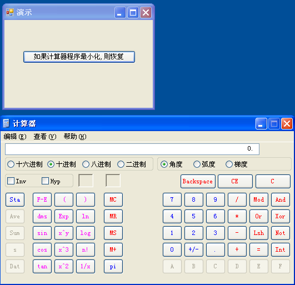
Task: Click the Not bitwise button
Action: (x=281, y=233)
